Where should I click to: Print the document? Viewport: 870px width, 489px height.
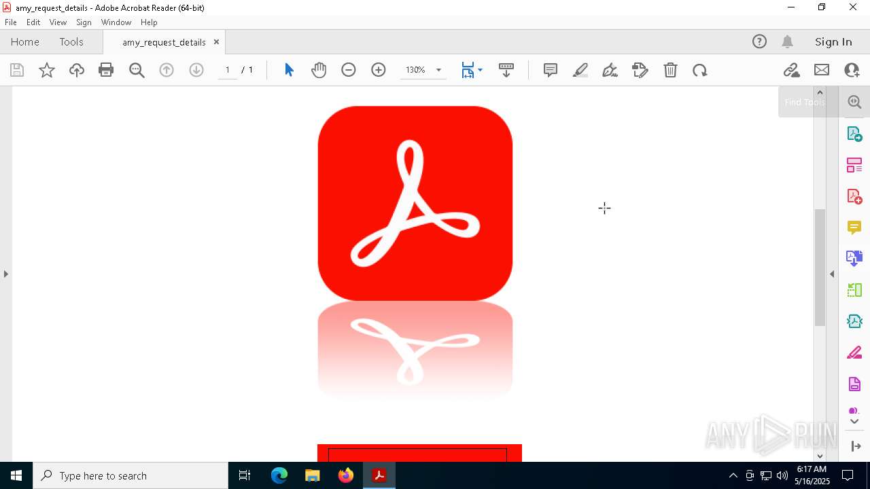[106, 70]
